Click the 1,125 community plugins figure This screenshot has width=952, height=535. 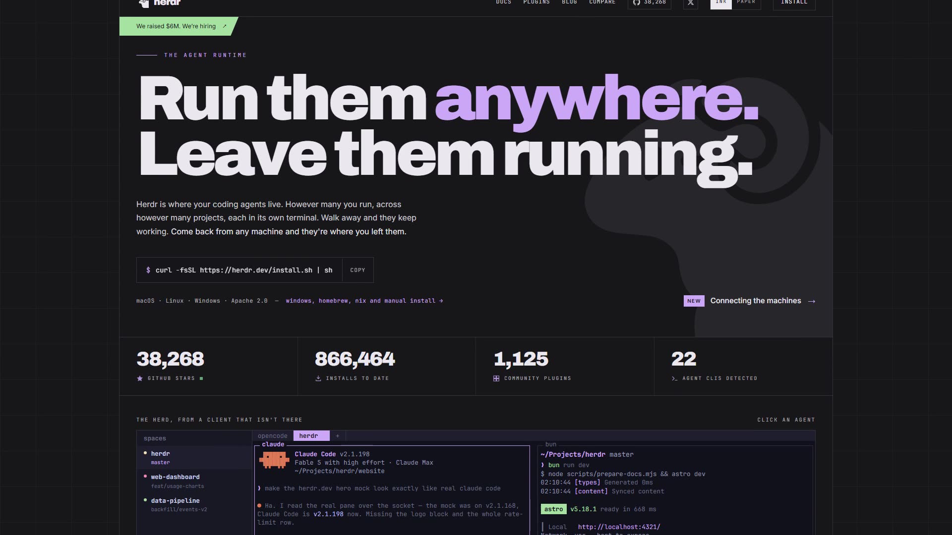521,359
